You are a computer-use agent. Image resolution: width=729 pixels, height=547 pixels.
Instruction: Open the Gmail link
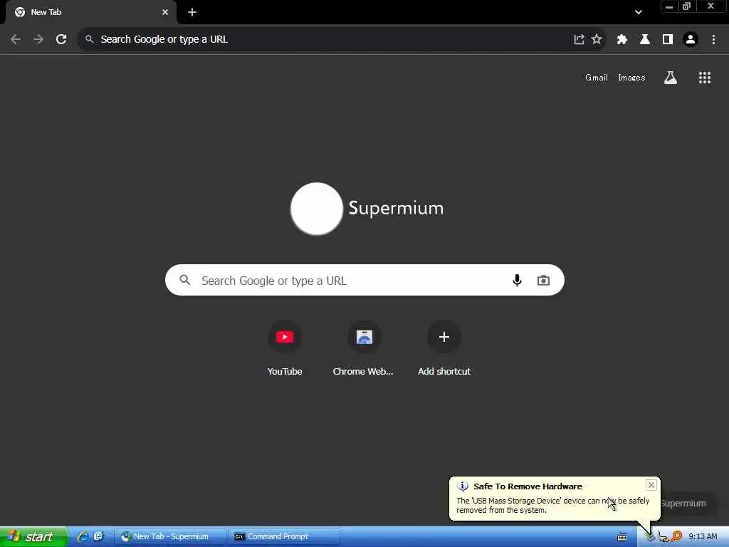click(597, 78)
